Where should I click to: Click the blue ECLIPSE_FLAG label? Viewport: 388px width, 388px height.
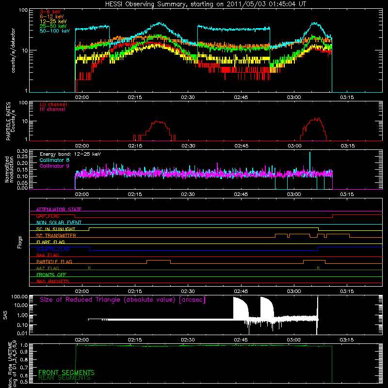coord(53,249)
